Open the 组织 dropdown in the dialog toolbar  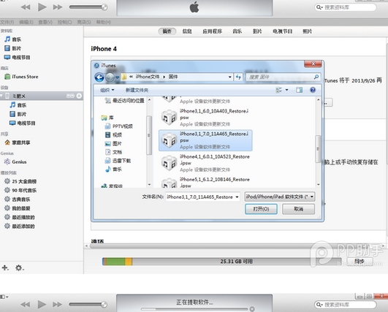click(x=107, y=90)
